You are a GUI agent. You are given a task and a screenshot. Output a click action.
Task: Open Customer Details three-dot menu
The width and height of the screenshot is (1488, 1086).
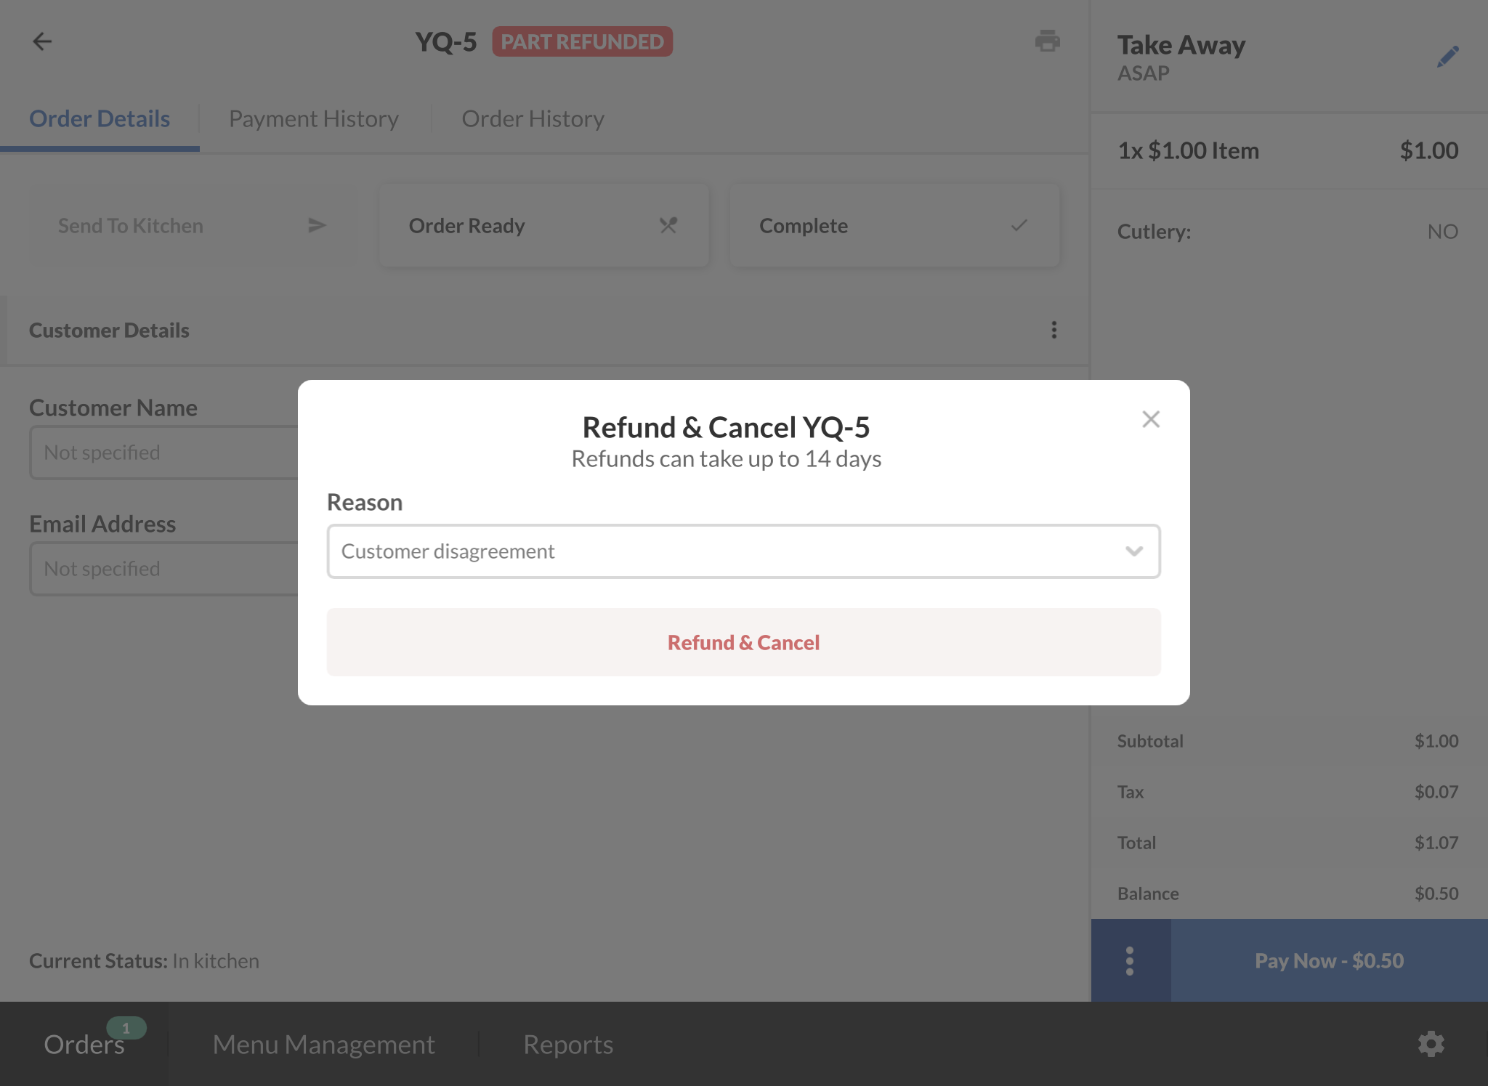click(x=1054, y=331)
